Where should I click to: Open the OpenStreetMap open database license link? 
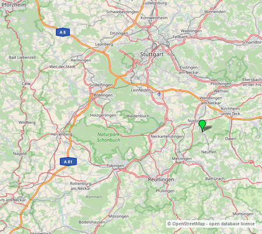(211, 223)
